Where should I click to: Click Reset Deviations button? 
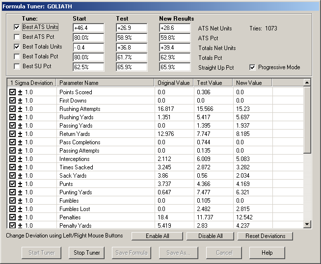pyautogui.click(x=265, y=236)
